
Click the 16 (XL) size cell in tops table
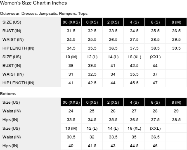tap(134, 57)
